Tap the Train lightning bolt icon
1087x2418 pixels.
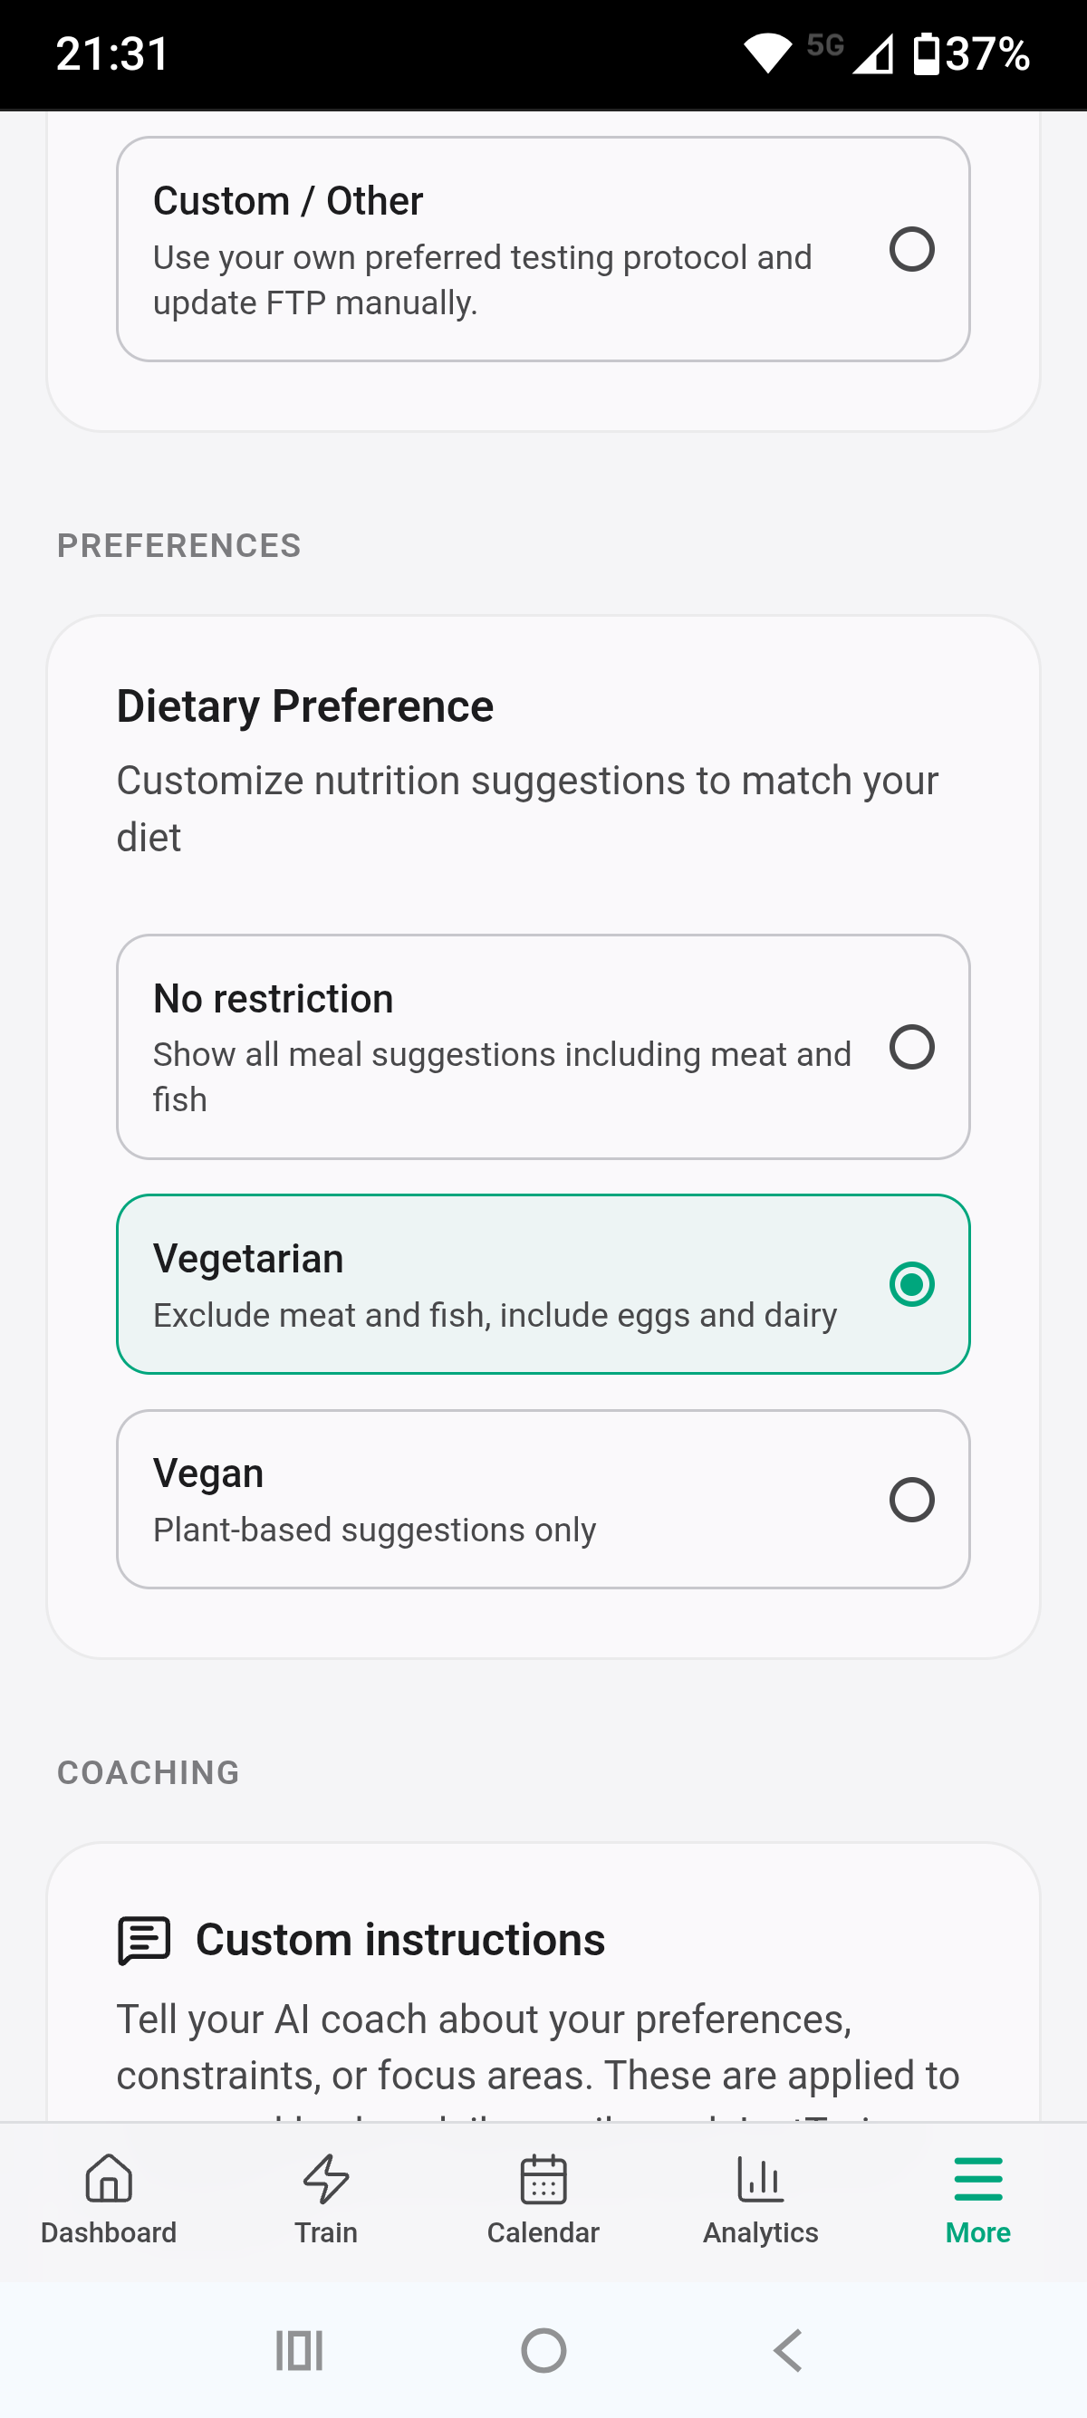[x=326, y=2179]
